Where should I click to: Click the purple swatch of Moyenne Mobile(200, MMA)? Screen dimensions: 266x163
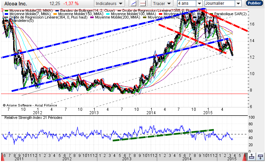click(x=92, y=18)
